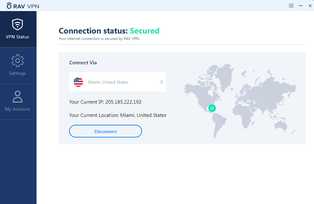Viewport: 314px width, 204px height.
Task: Expand server list with the chevron arrow
Action: pyautogui.click(x=161, y=82)
